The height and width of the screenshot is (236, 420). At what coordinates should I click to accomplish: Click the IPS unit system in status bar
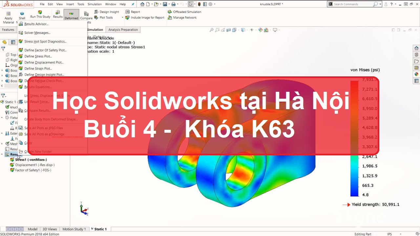pos(389,234)
